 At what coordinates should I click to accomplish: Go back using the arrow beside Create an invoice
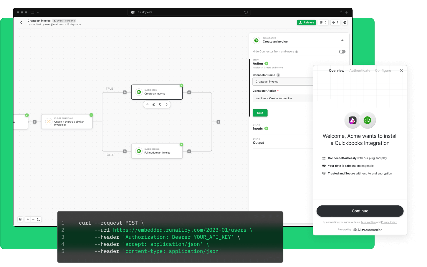21,22
